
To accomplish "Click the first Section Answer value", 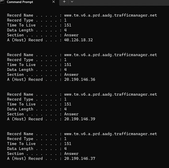I will (71, 35).
